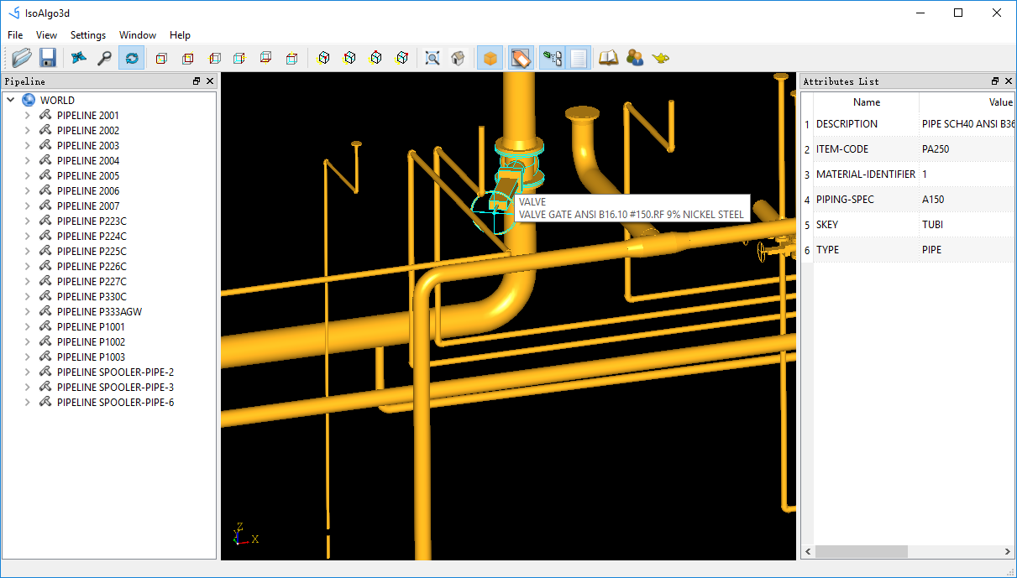Screen dimensions: 1017x578
Task: Expand the PIPELINE 2001 tree node
Action: click(x=28, y=116)
